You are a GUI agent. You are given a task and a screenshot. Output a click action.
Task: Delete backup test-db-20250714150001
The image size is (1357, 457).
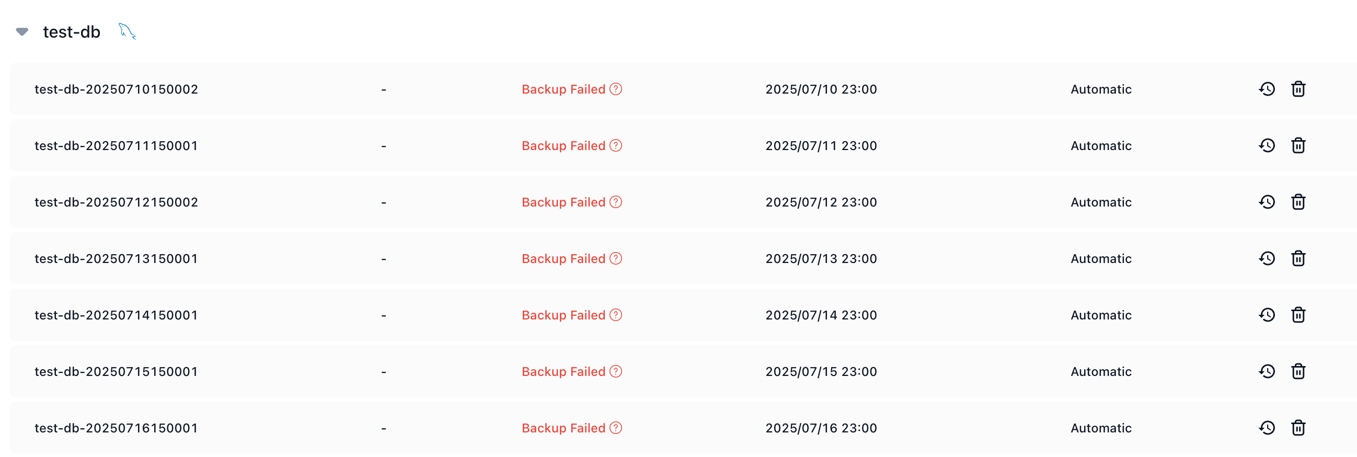[1298, 315]
